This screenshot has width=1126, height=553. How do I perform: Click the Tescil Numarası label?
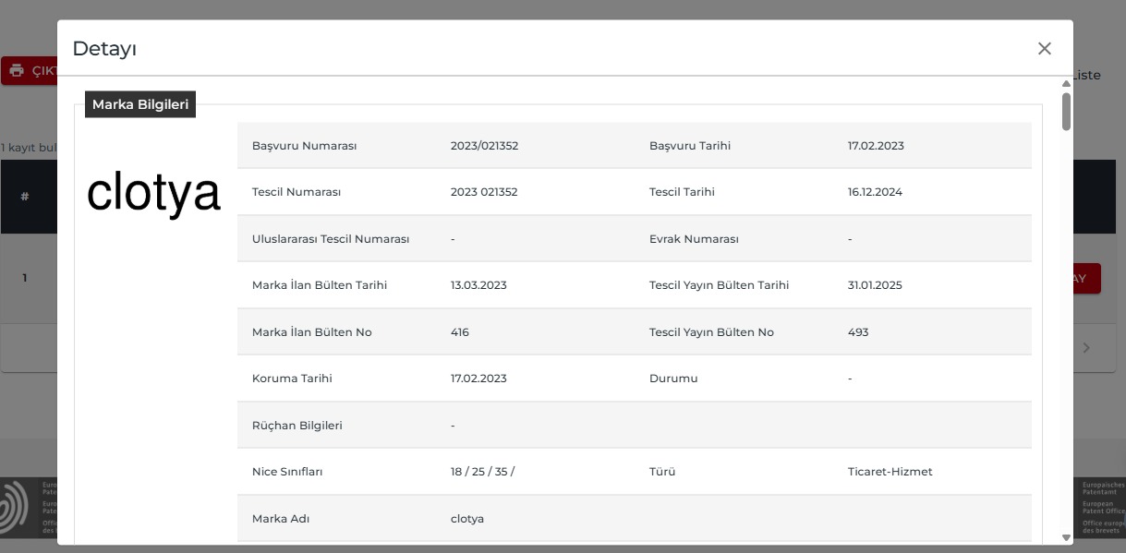pyautogui.click(x=297, y=192)
